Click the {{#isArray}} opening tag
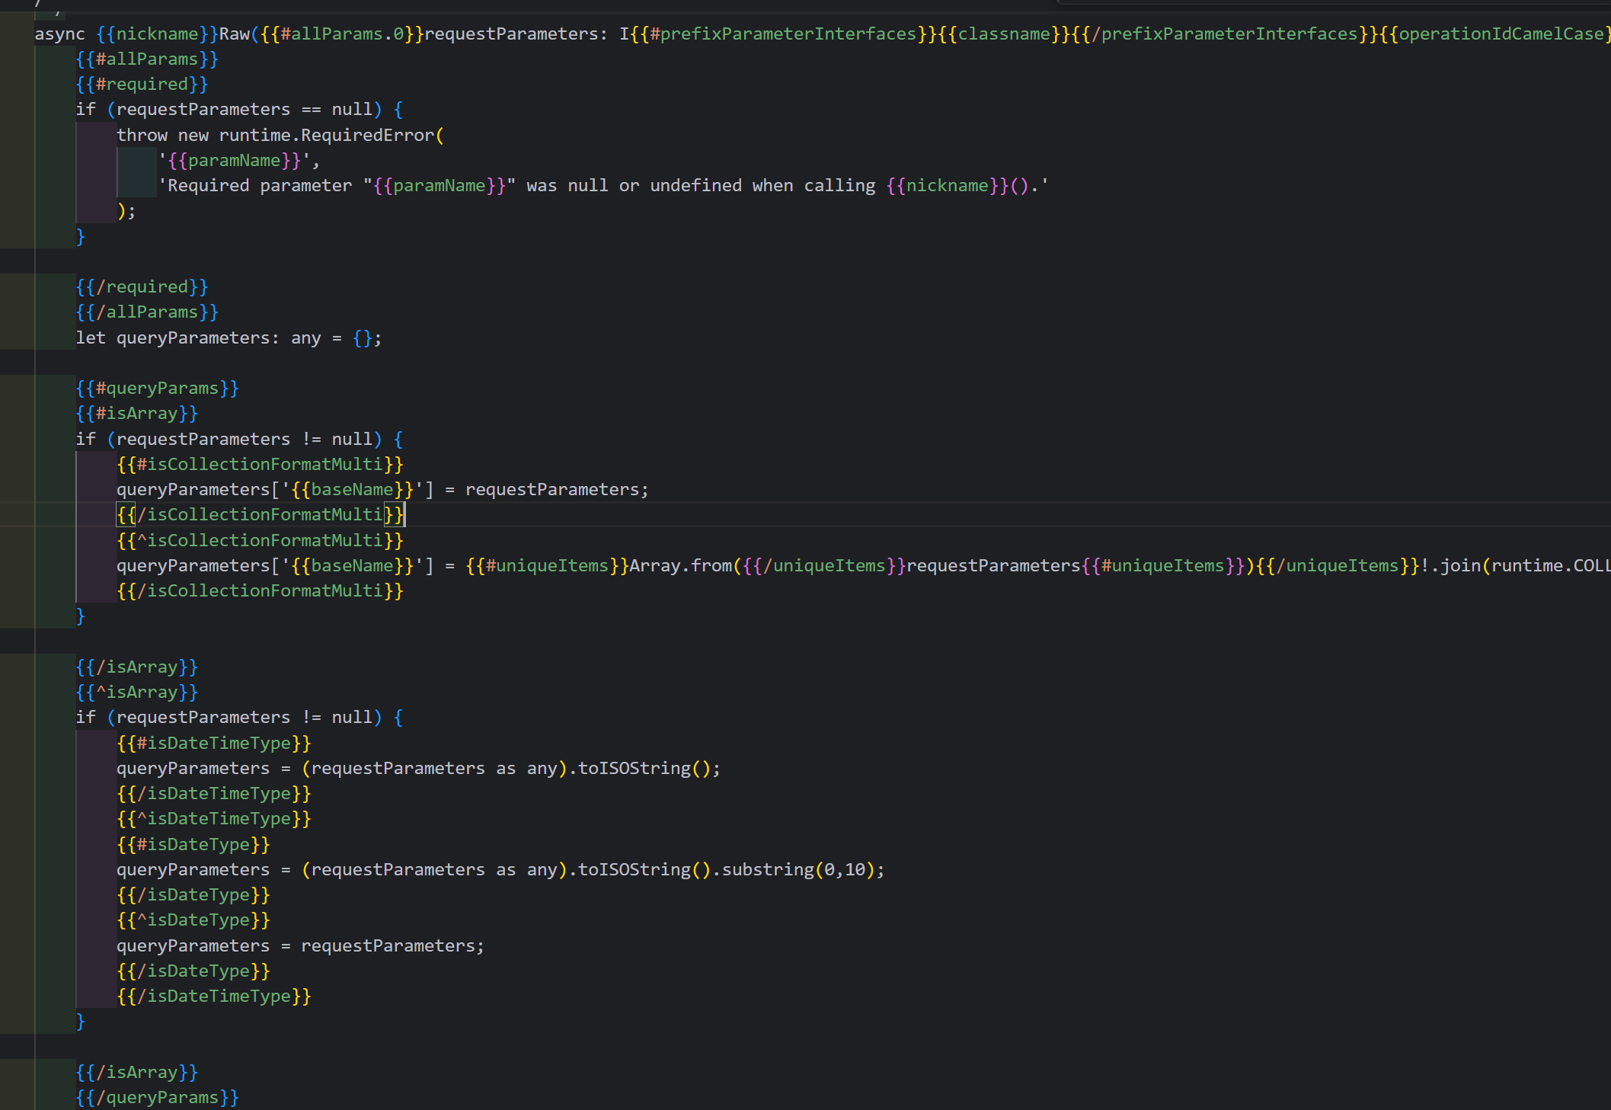The image size is (1611, 1110). [137, 414]
